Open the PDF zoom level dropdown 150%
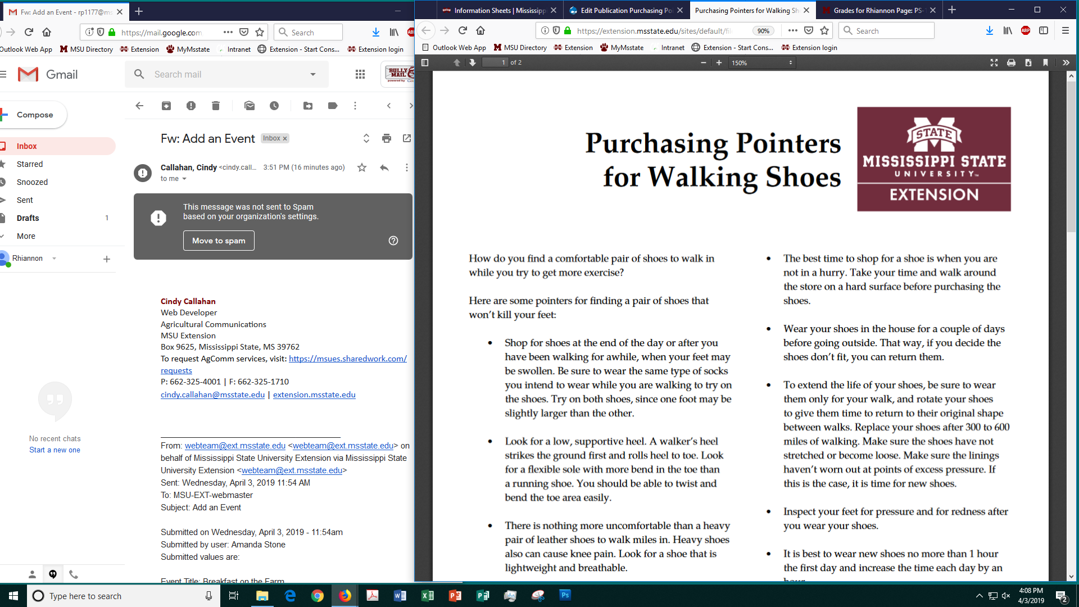The image size is (1079, 607). point(762,62)
